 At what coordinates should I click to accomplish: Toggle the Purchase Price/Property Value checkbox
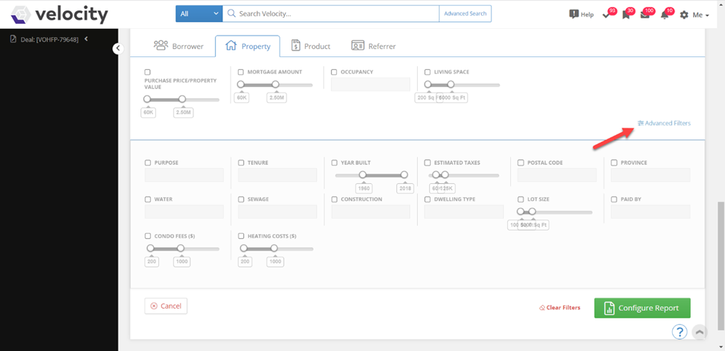click(x=147, y=72)
